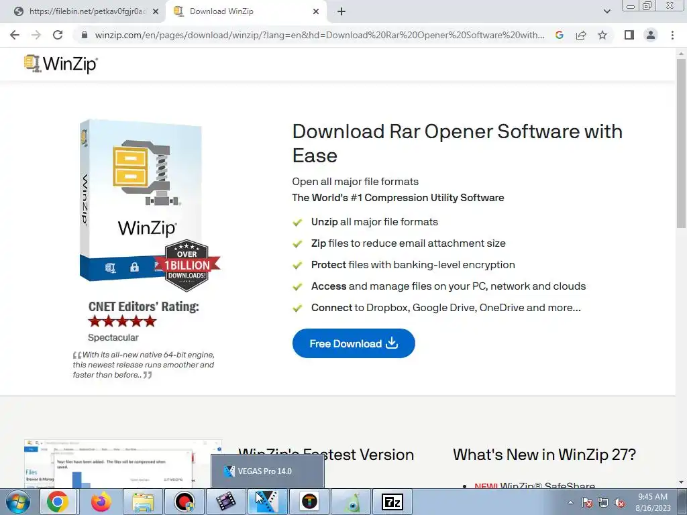Click the clock showing 9:45 AM
The width and height of the screenshot is (687, 515).
[x=653, y=502]
